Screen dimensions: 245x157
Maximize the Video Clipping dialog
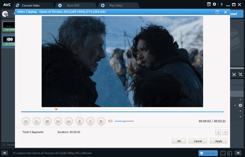217,12
